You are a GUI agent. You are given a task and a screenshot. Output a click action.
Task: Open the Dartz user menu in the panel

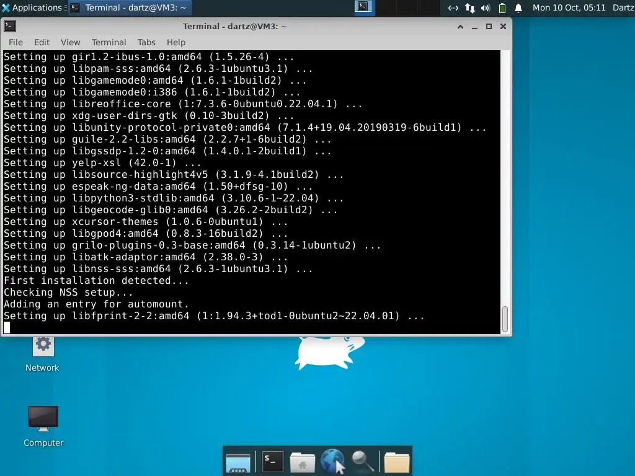623,7
